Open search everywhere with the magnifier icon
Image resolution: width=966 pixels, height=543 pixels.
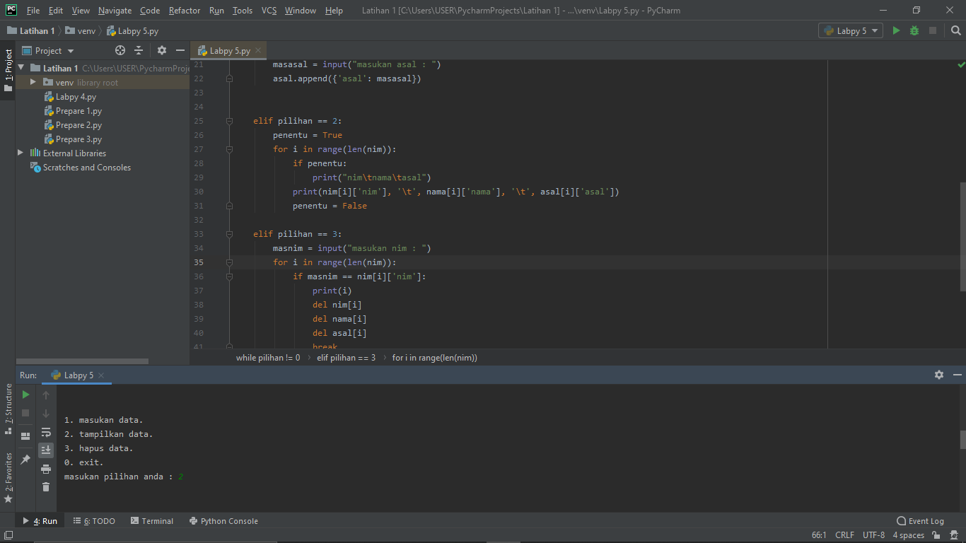[x=956, y=31]
